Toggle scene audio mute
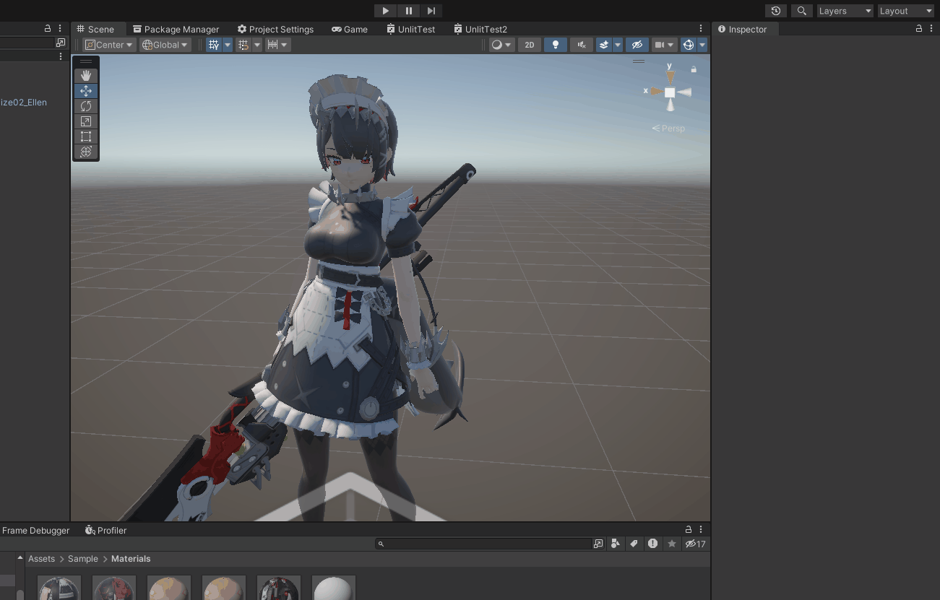The height and width of the screenshot is (600, 940). (581, 45)
